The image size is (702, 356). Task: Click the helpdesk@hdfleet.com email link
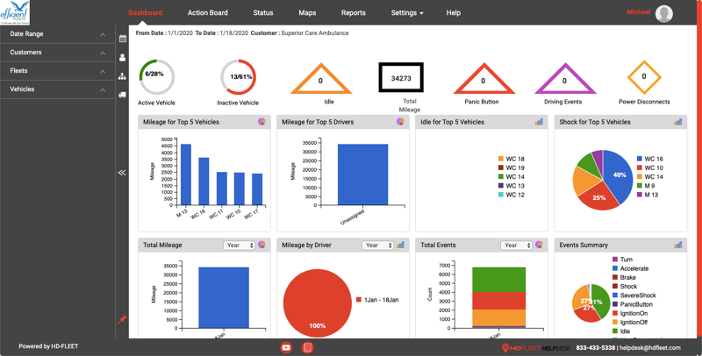650,347
